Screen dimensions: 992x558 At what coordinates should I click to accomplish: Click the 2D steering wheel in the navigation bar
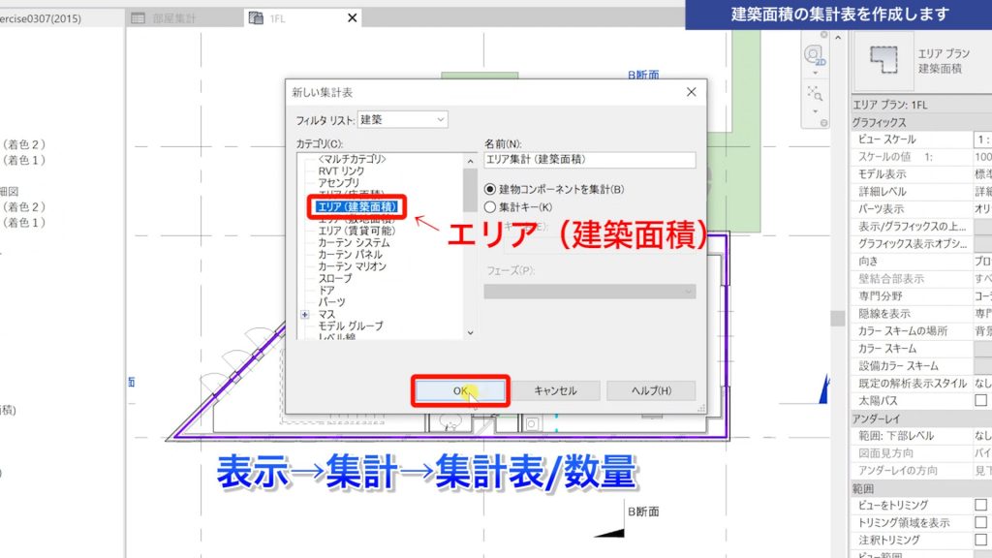click(x=816, y=52)
